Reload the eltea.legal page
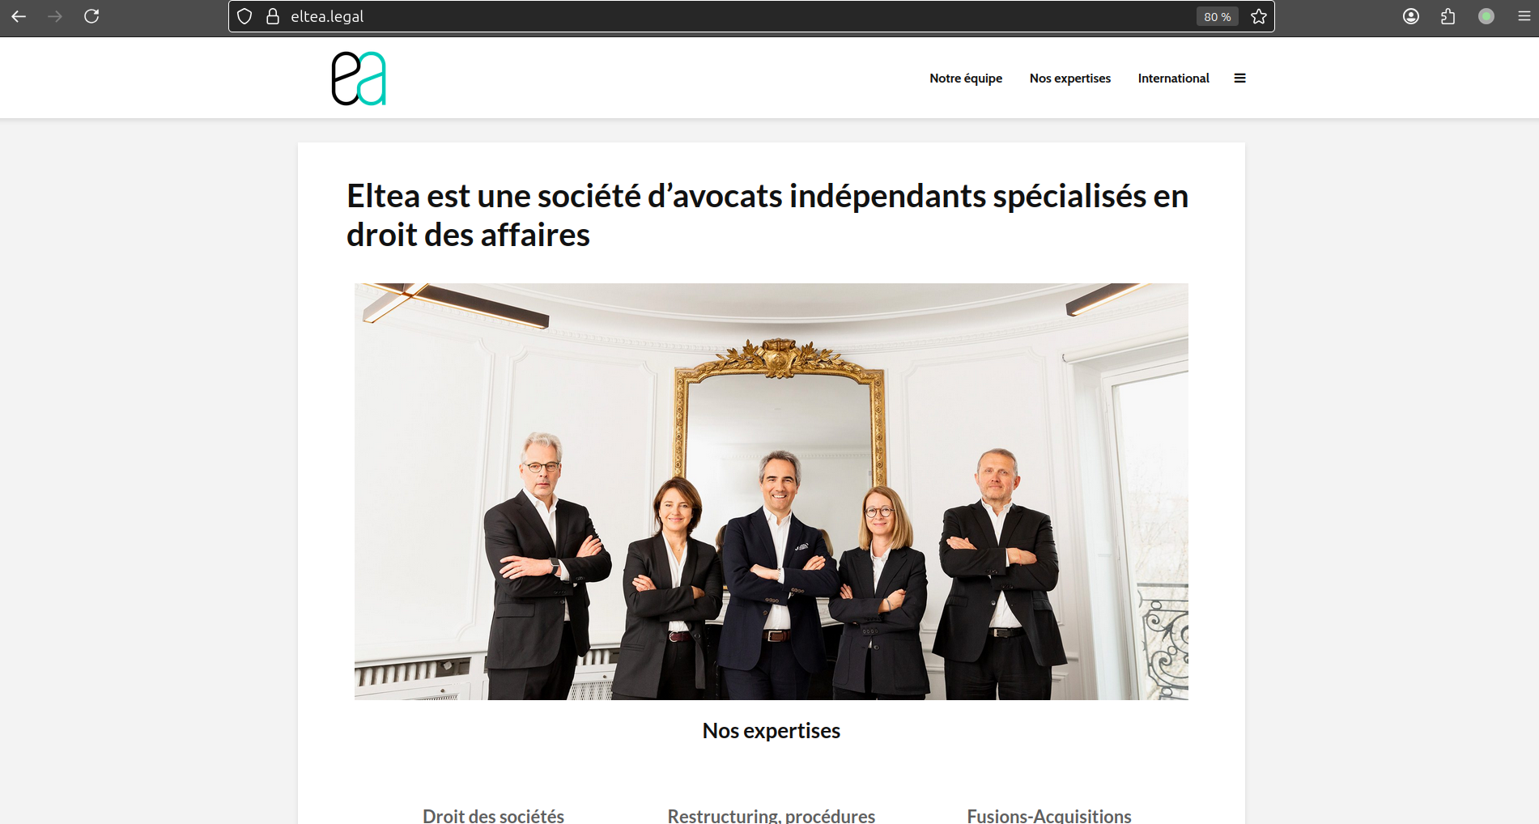1539x824 pixels. tap(91, 16)
